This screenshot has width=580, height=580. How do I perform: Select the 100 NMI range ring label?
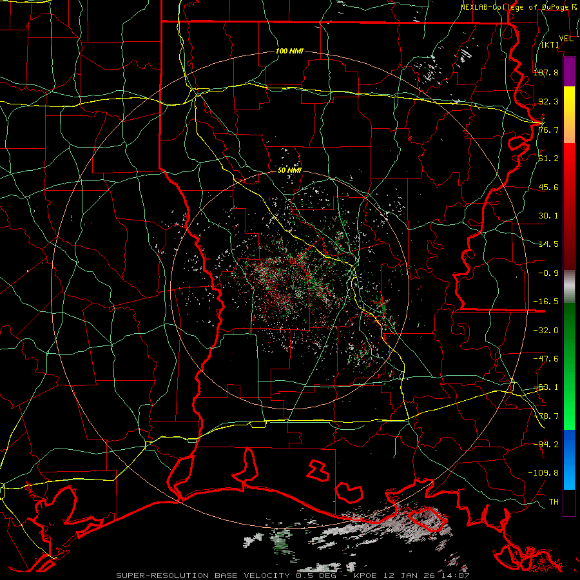click(x=289, y=51)
